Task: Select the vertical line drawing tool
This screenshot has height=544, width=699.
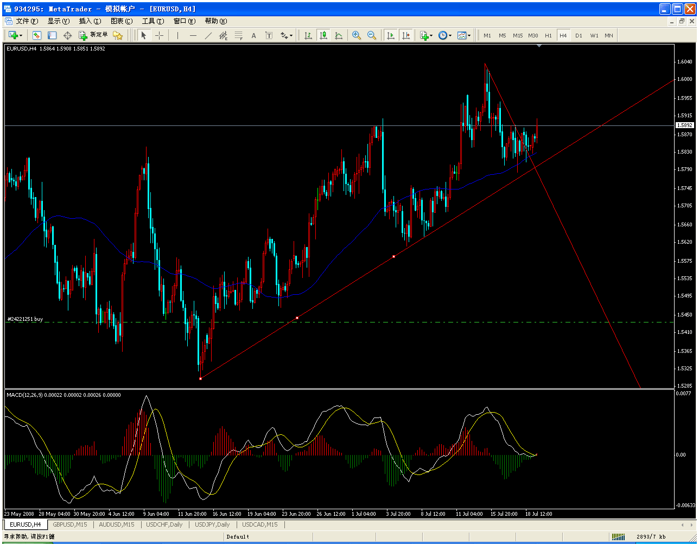Action: 177,35
